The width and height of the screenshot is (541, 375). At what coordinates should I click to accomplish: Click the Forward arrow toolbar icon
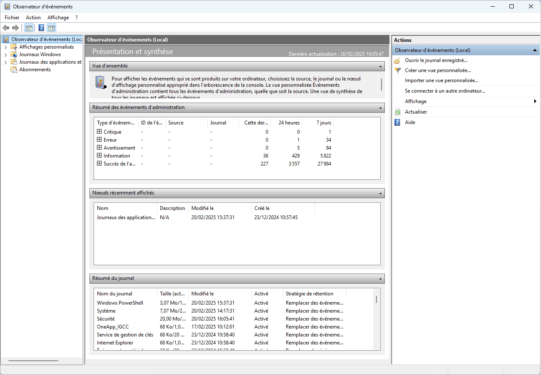pyautogui.click(x=16, y=28)
